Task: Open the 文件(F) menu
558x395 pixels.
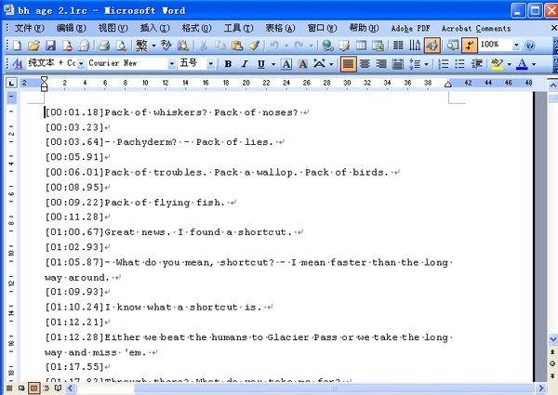Action: point(30,28)
